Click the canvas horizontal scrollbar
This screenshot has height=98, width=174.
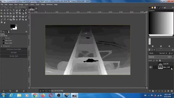point(88,88)
